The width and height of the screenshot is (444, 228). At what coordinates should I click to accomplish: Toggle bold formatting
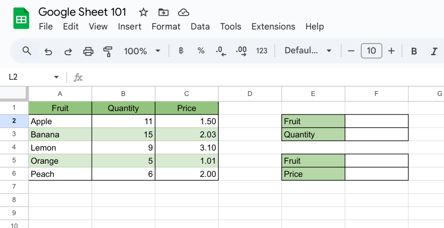414,51
